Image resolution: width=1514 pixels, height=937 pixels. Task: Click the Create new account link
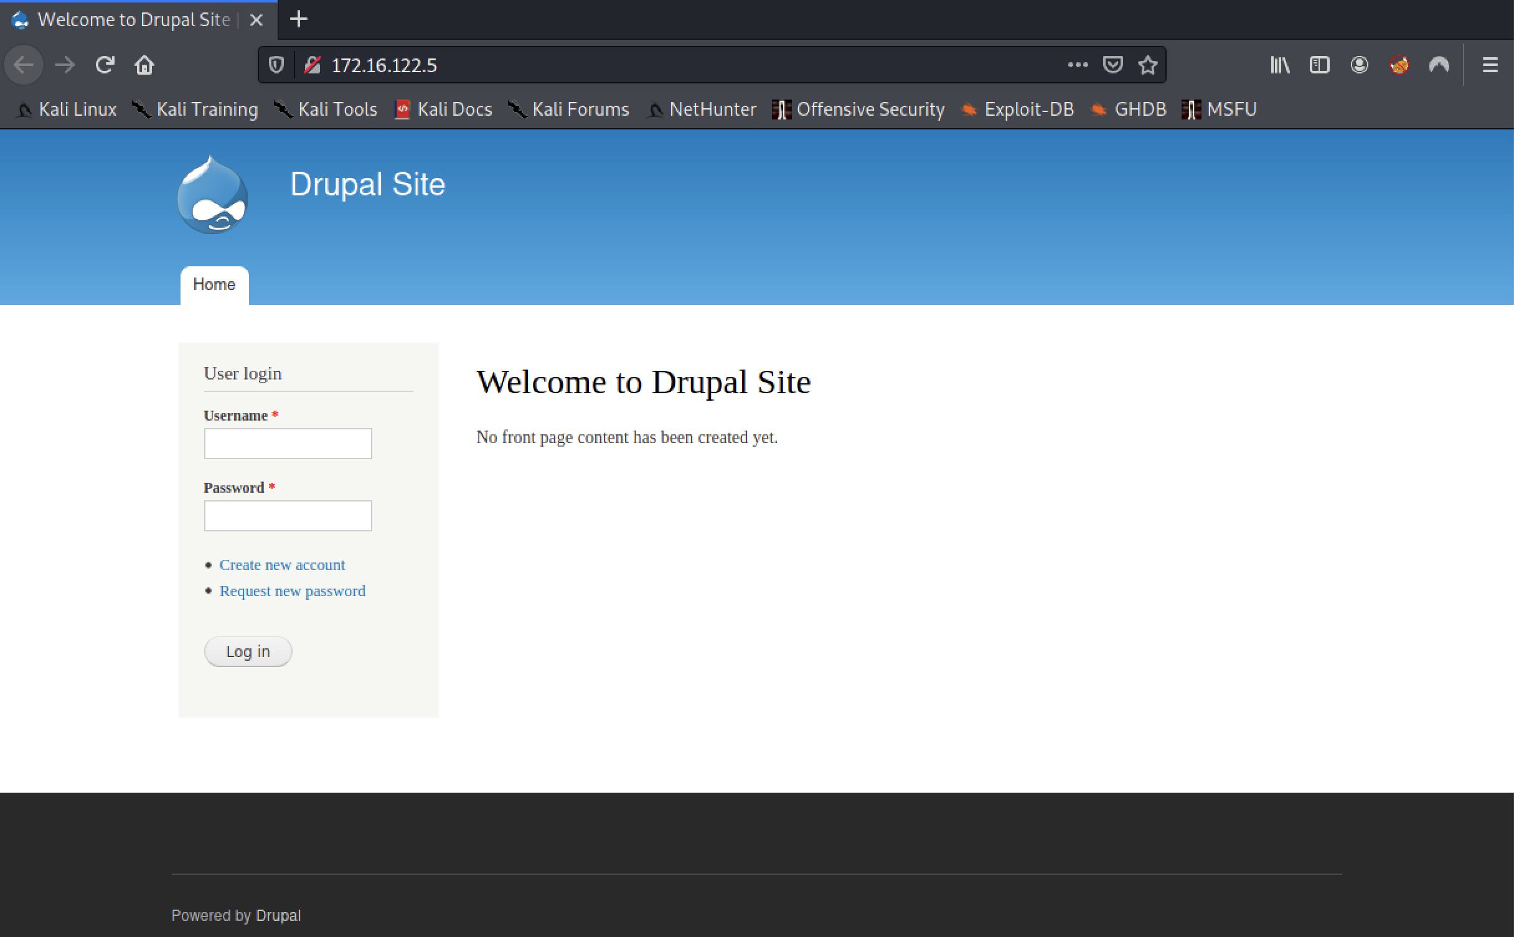pyautogui.click(x=282, y=564)
